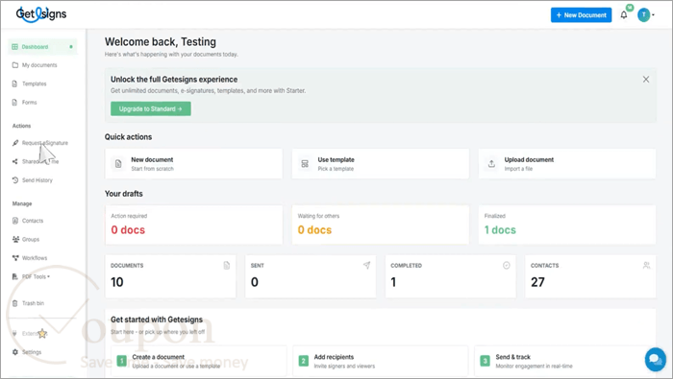Open Dashboard in the sidebar
This screenshot has width=673, height=379.
[42, 47]
